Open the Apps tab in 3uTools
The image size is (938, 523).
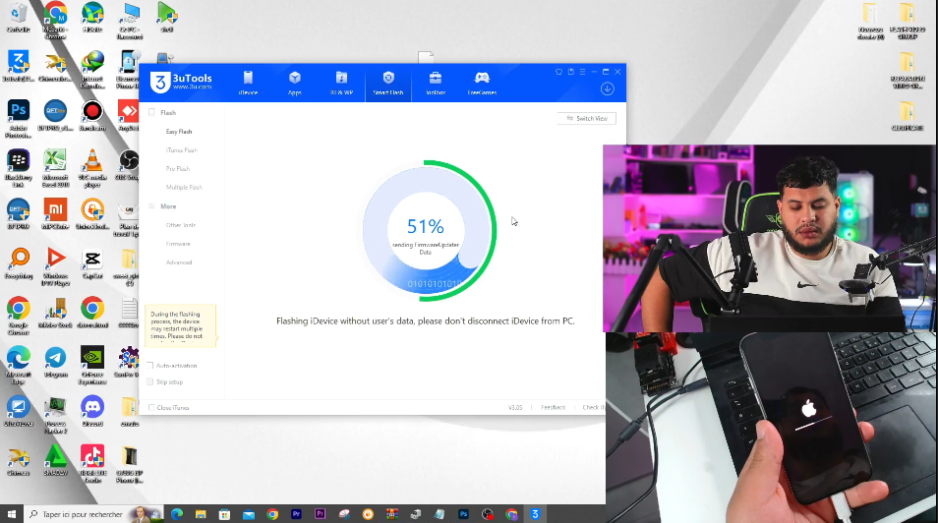294,84
